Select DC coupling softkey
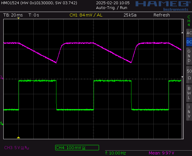Viewport: 192px width, 156px height. [x=189, y=42]
